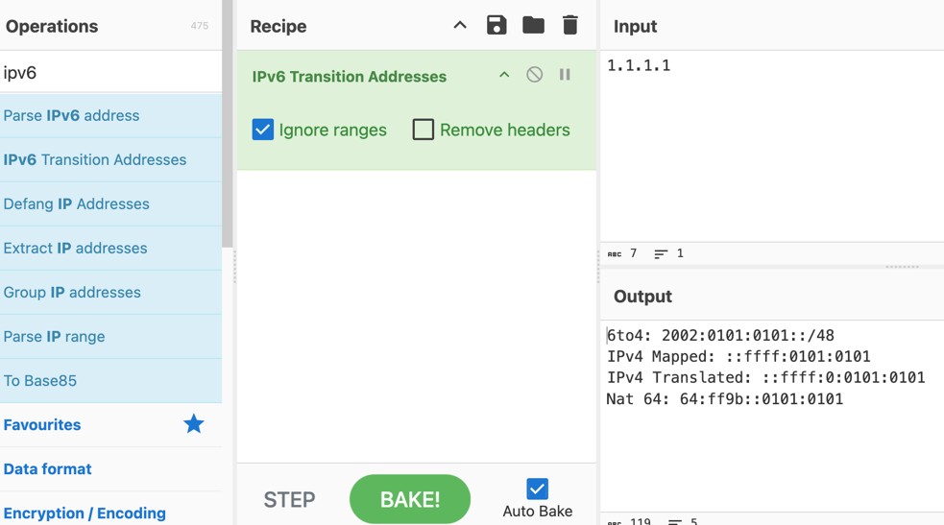
Task: Expand the Encryption / Encoding category
Action: coord(85,513)
